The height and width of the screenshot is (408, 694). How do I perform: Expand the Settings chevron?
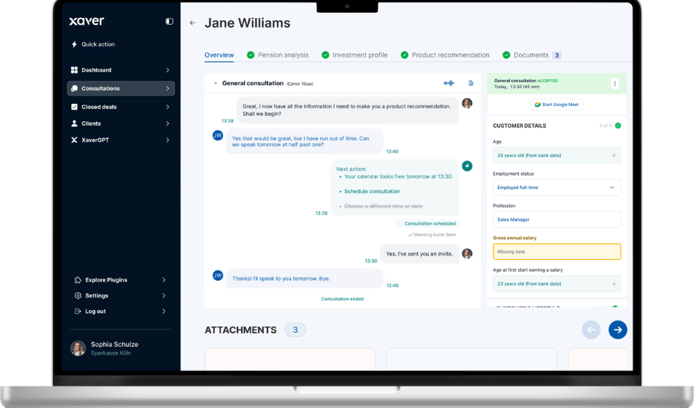coord(164,295)
